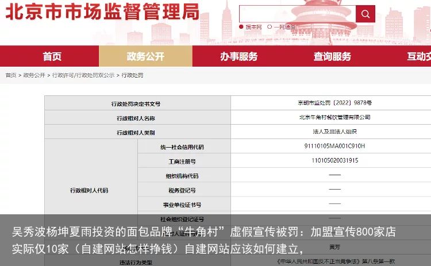Select decision number 京朝市监处罚〔2022〕9878号
The width and height of the screenshot is (431, 266).
coord(335,103)
